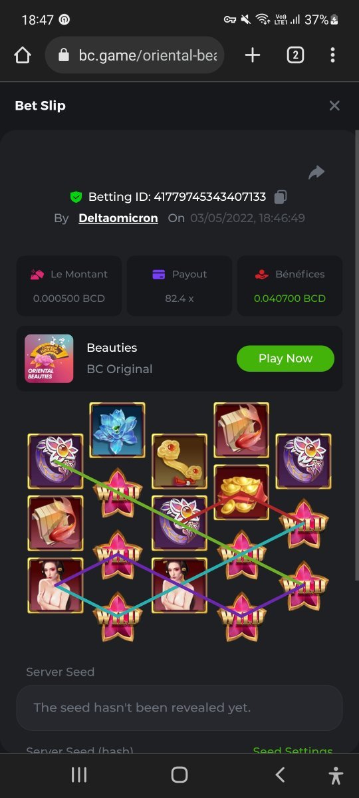Open the browser three-dot menu
Screen dimensions: 359x798
coord(332,55)
